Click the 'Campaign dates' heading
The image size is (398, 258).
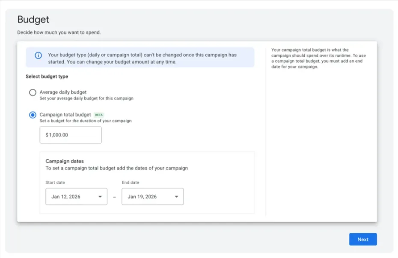(65, 161)
